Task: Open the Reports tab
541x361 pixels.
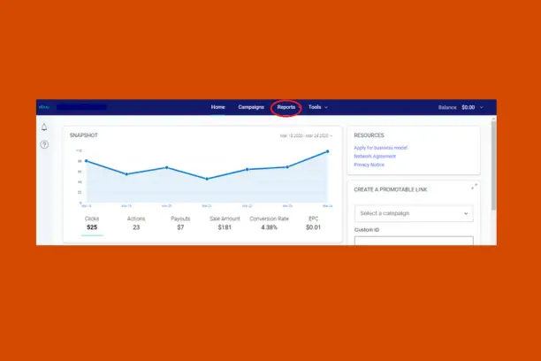Action: click(286, 107)
